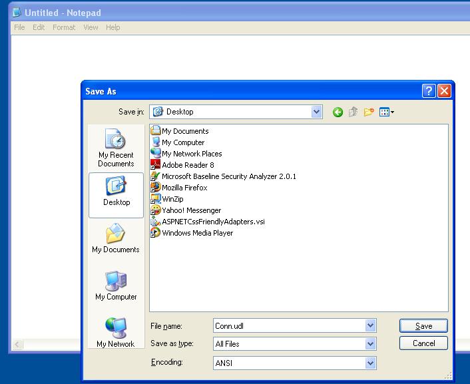Open the Notepad Edit menu

[x=39, y=27]
